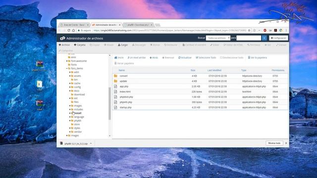Click Cambiar el nombre rename tool
The width and height of the screenshot is (317, 178).
click(194, 45)
